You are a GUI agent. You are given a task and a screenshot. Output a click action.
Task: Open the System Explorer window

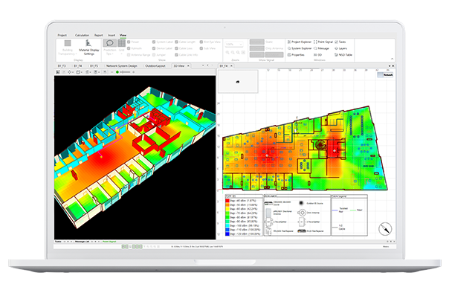[x=299, y=48]
